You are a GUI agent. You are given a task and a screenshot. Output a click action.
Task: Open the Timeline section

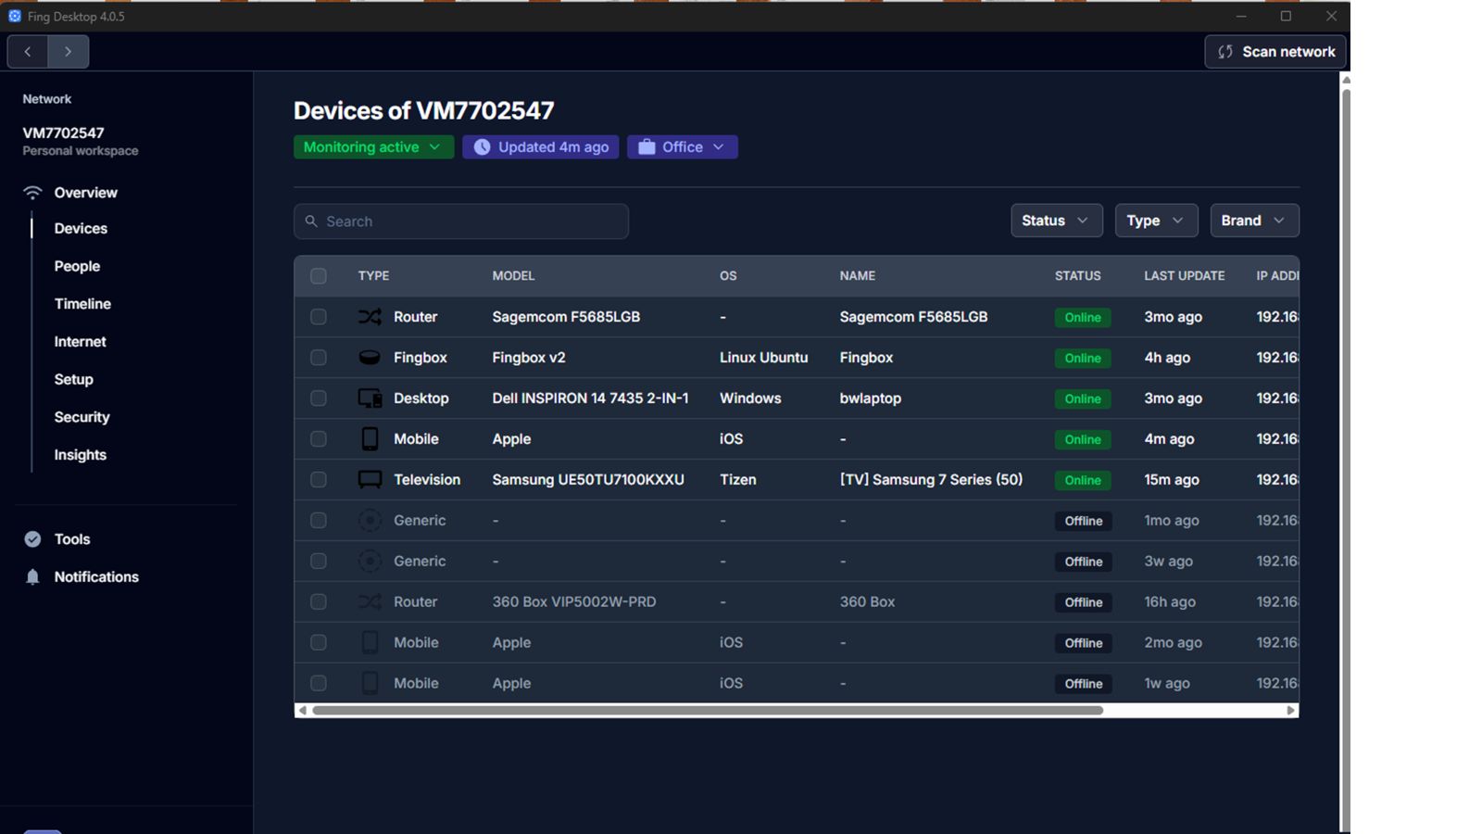(x=82, y=304)
